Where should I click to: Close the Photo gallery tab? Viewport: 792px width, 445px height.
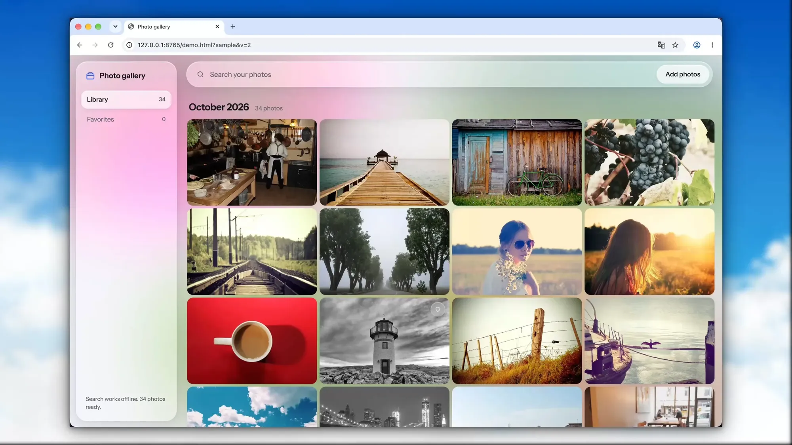pyautogui.click(x=217, y=27)
